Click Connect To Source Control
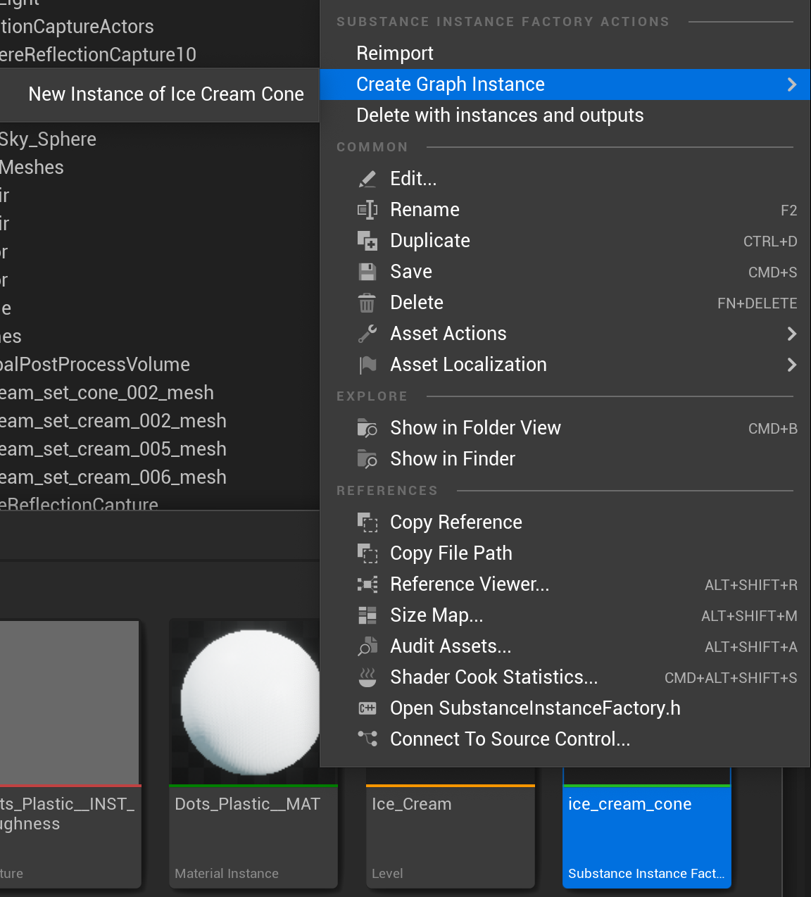 [510, 739]
